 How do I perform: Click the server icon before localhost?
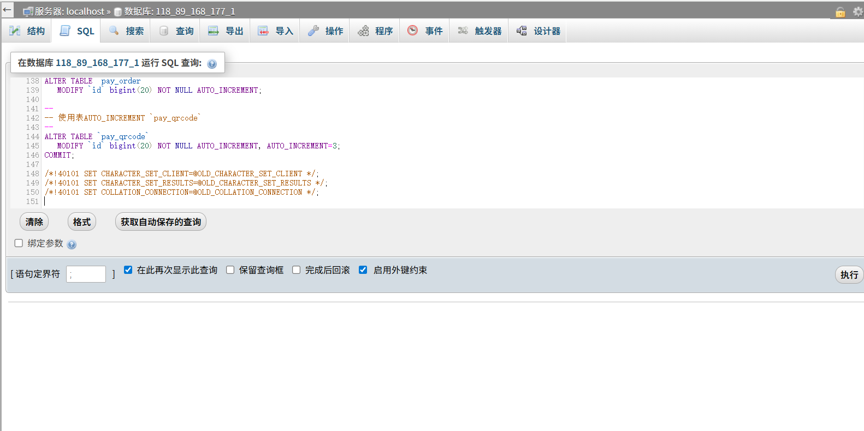(28, 12)
